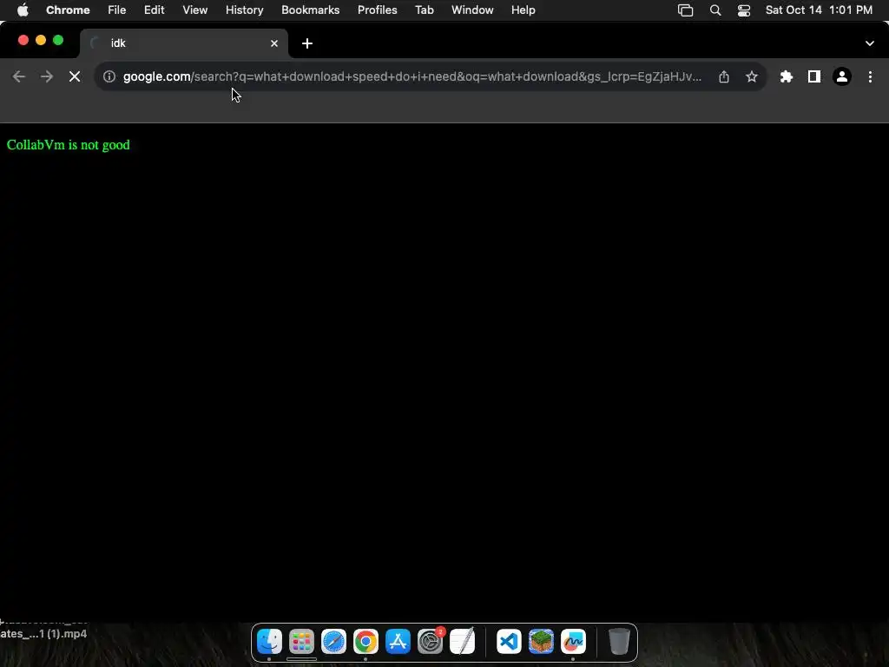Click 'CollabVm is not good' text

(x=68, y=145)
